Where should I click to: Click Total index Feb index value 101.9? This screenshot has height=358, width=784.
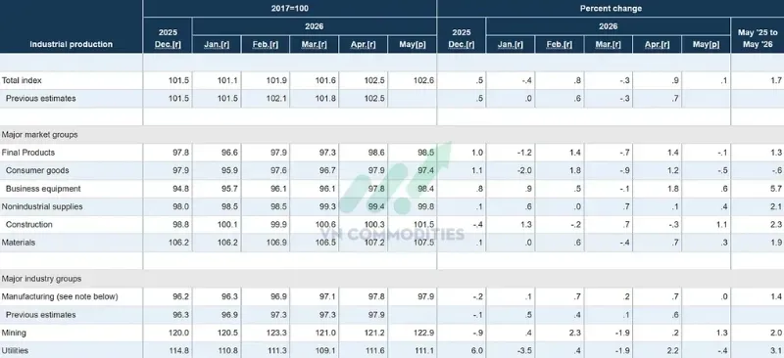coord(277,80)
